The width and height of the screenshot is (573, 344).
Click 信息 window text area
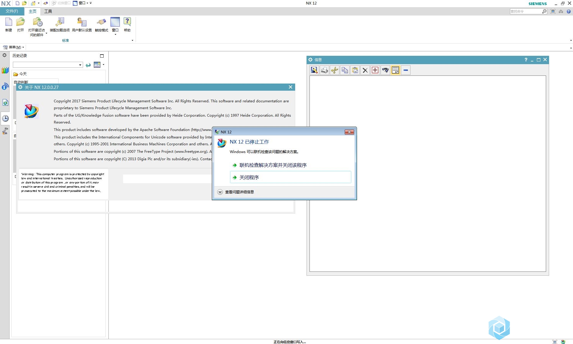[x=428, y=174]
